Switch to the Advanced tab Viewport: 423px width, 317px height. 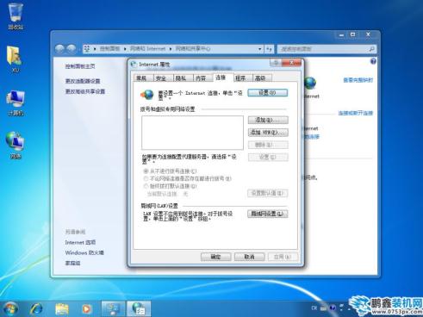tap(260, 78)
